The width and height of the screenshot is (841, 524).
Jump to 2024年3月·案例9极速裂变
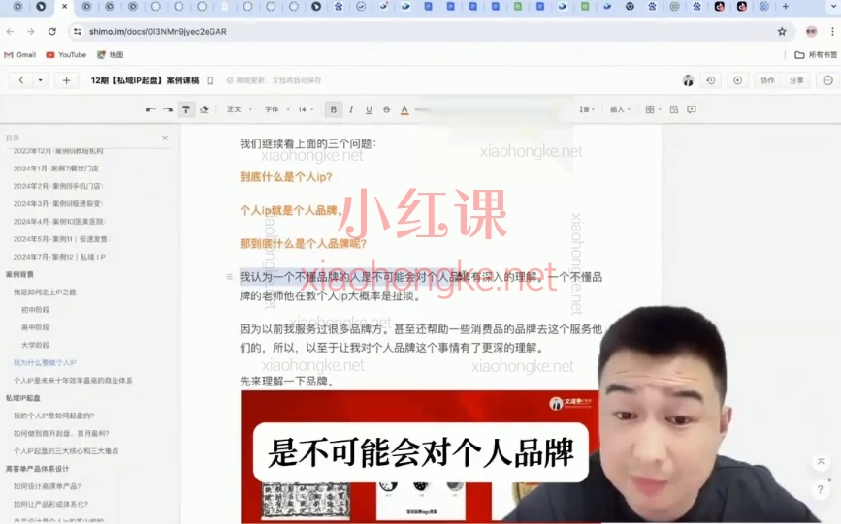pyautogui.click(x=58, y=203)
